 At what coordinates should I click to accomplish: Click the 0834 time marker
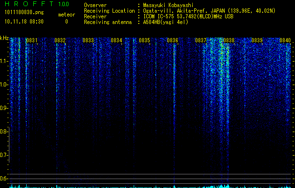(x=116, y=40)
